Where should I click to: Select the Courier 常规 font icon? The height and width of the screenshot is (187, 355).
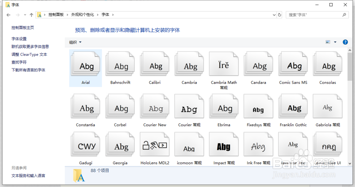tap(189, 106)
